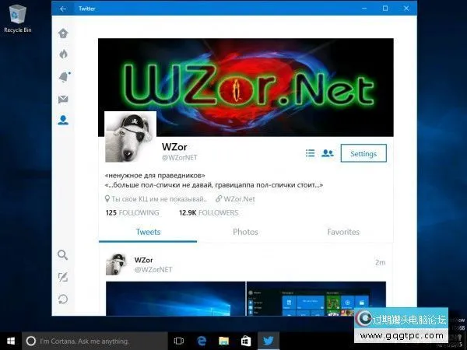The image size is (467, 350).
Task: Open the lists icon beside Settings
Action: click(310, 153)
